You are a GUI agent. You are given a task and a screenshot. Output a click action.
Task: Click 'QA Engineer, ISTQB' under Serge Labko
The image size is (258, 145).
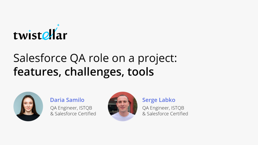(163, 108)
